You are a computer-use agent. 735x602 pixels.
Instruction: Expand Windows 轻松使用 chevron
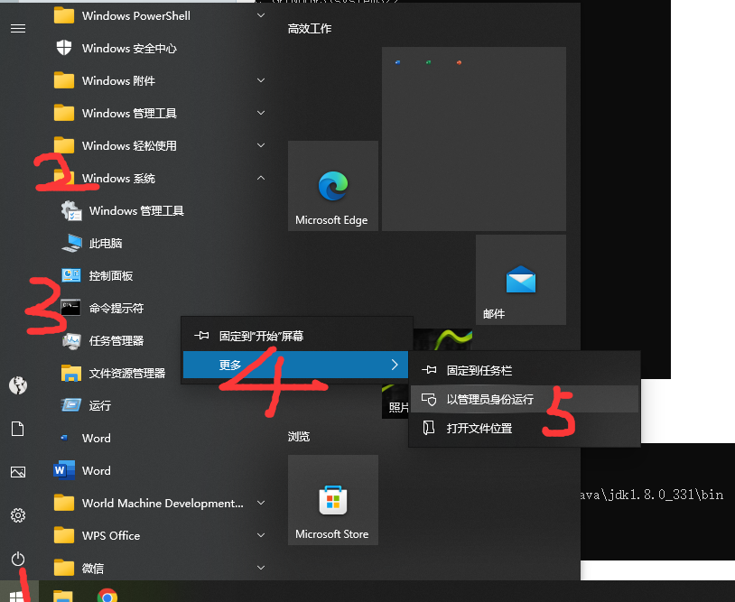[261, 145]
